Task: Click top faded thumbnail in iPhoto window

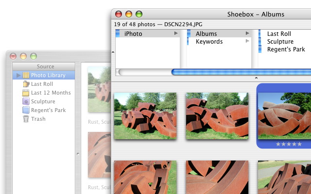Action: [99, 89]
